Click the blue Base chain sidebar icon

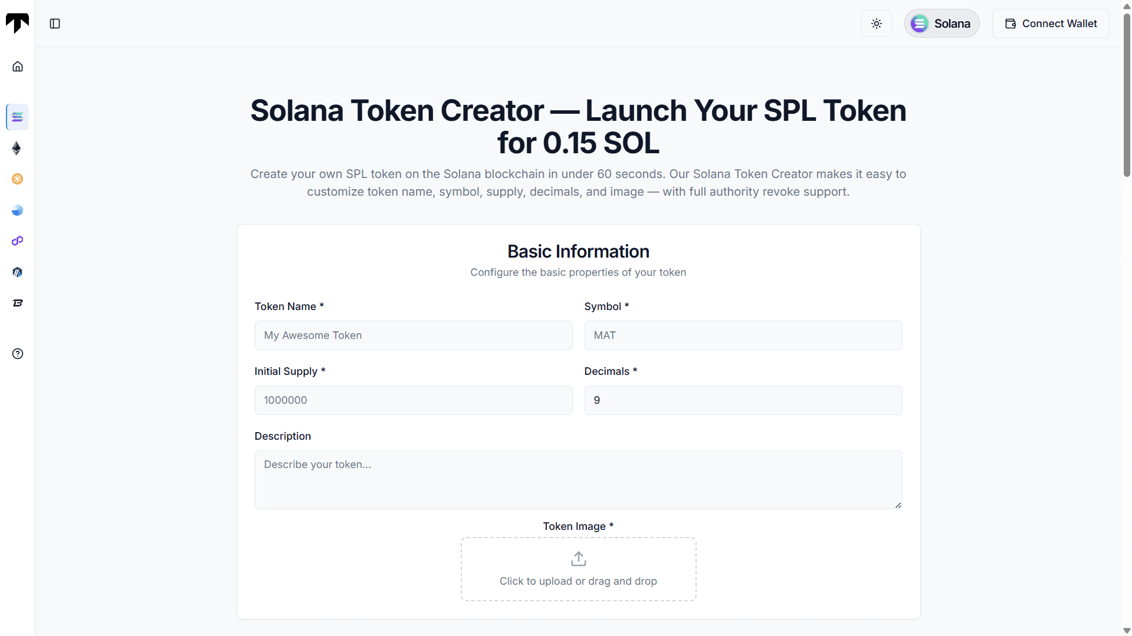(x=17, y=210)
